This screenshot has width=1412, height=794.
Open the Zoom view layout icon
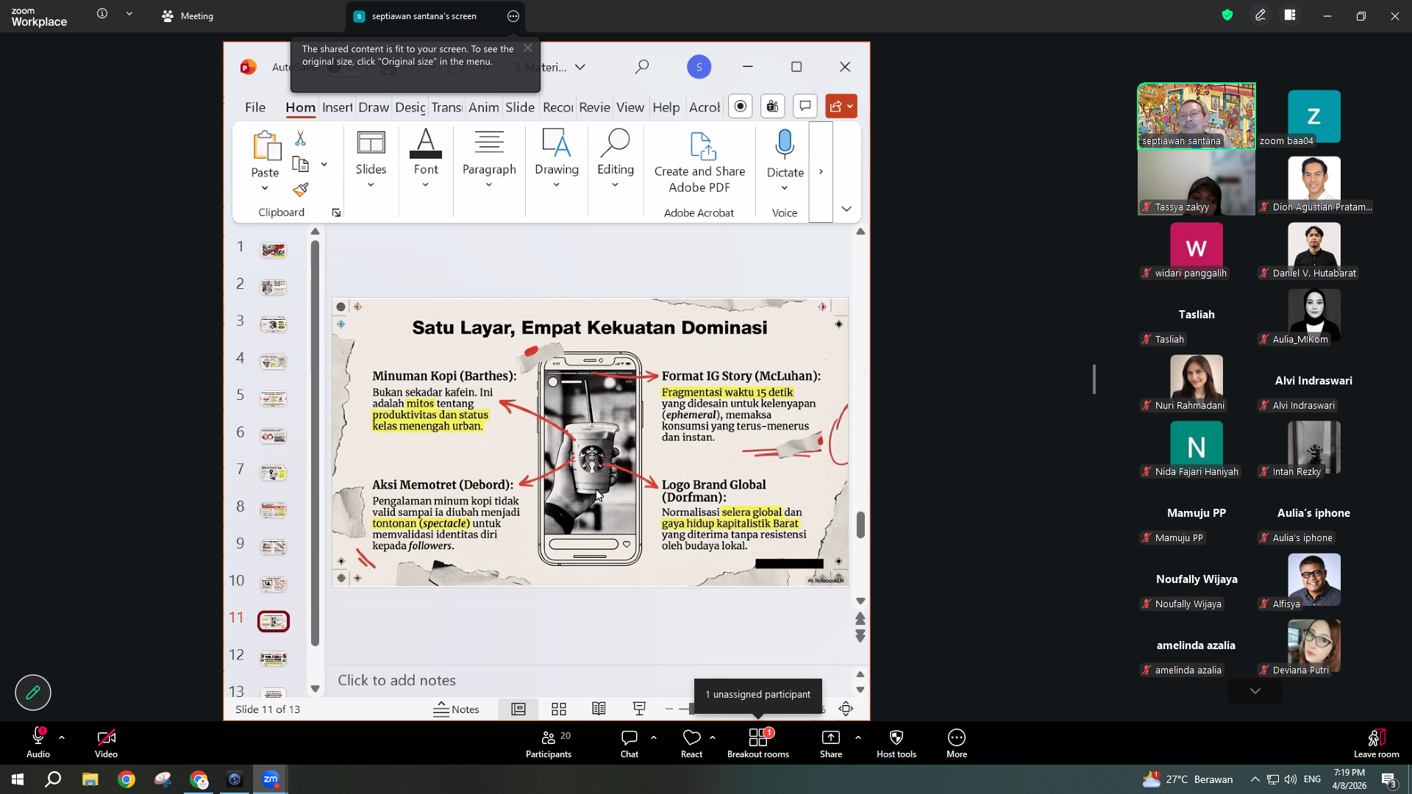click(1290, 15)
